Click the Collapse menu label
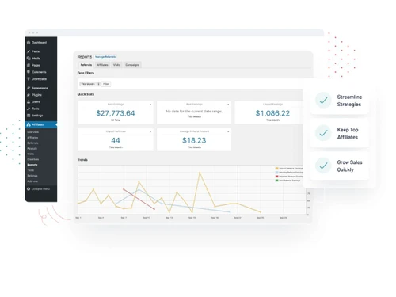396x297 pixels. tap(40, 189)
